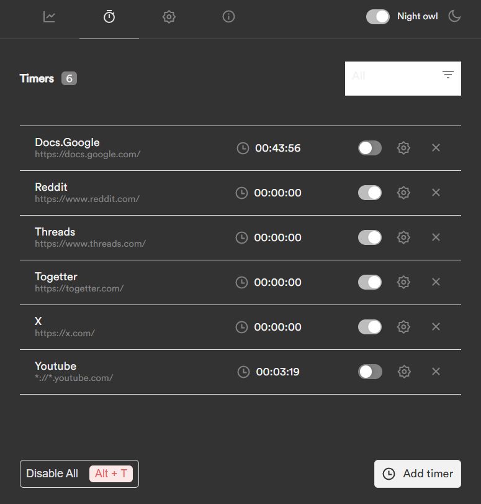Open the settings gear tab
This screenshot has width=481, height=504.
(x=169, y=17)
